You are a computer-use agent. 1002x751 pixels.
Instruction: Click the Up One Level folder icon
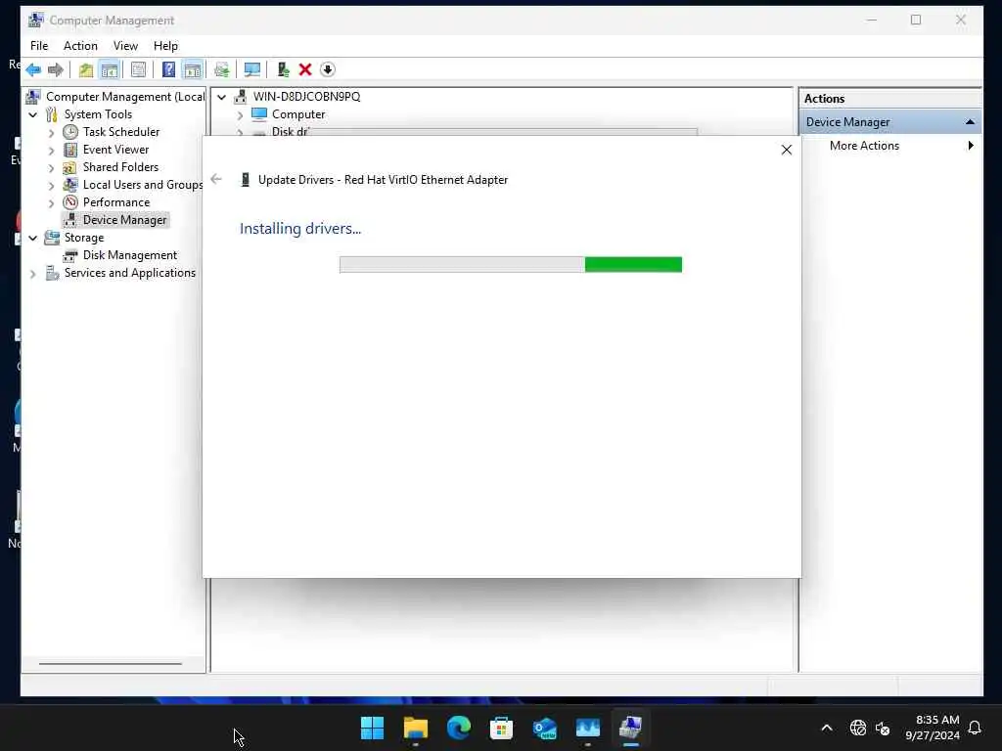point(86,69)
